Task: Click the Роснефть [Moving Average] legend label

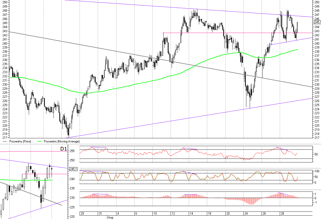Action: [x=61, y=141]
